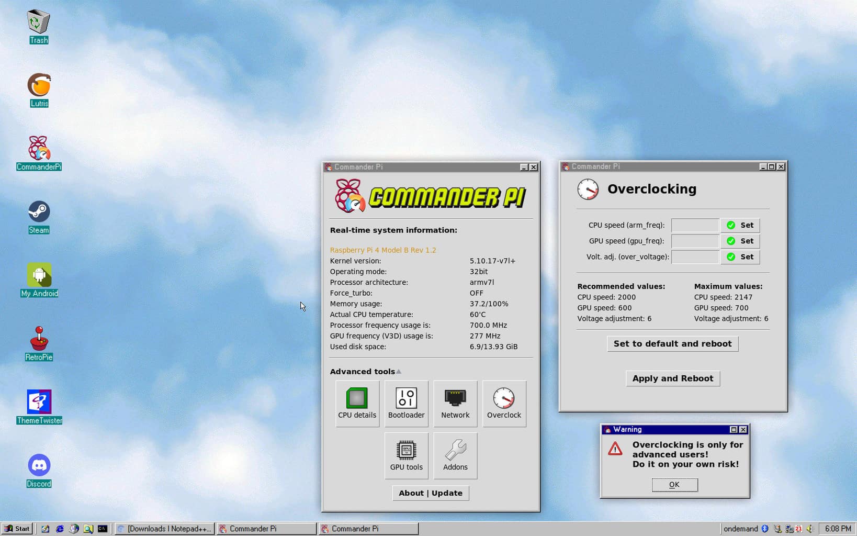Screen dimensions: 857x536
Task: Open the GPU tools panel
Action: pyautogui.click(x=406, y=456)
